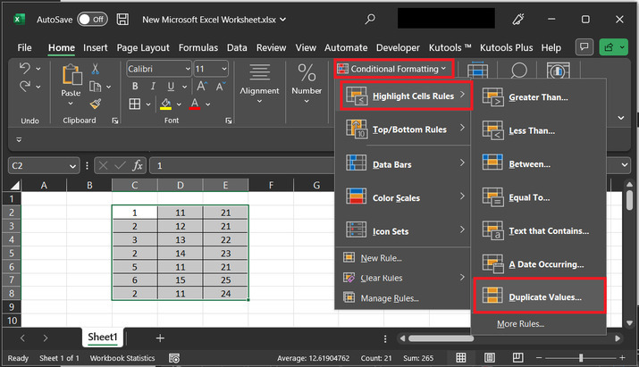The image size is (639, 367).
Task: Click the yellow fill color button
Action: tap(165, 104)
